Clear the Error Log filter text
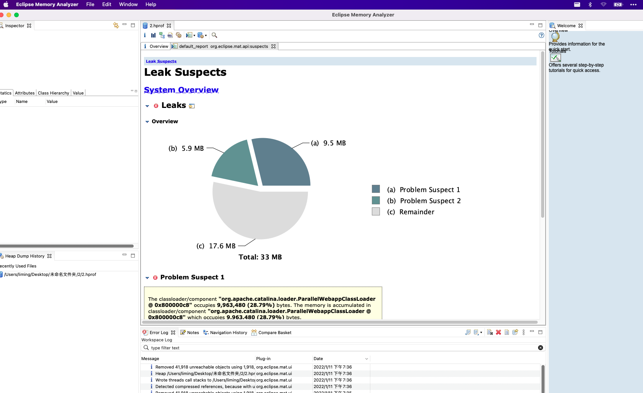 (540, 347)
